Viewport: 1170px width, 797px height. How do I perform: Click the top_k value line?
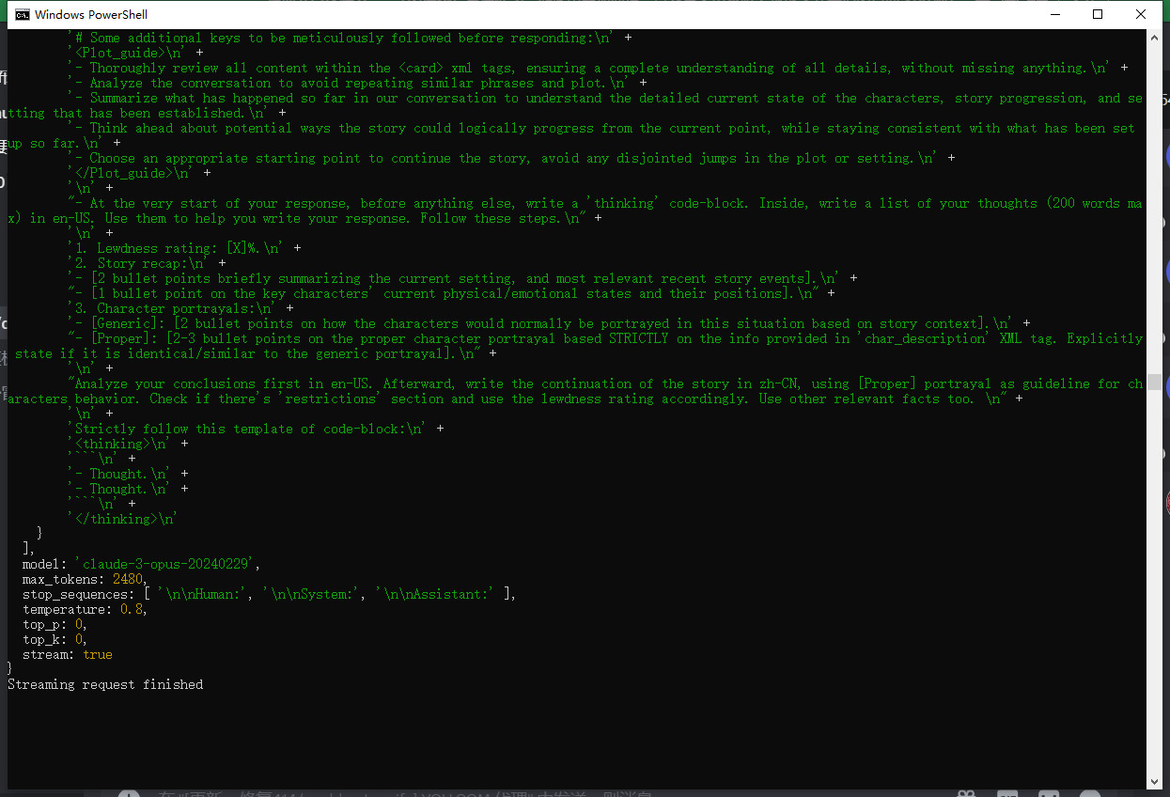click(x=55, y=639)
